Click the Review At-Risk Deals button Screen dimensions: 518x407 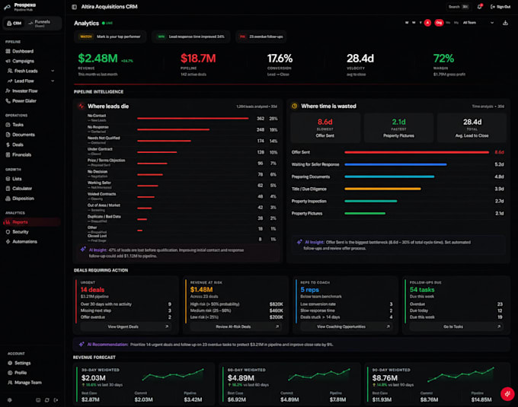(236, 326)
